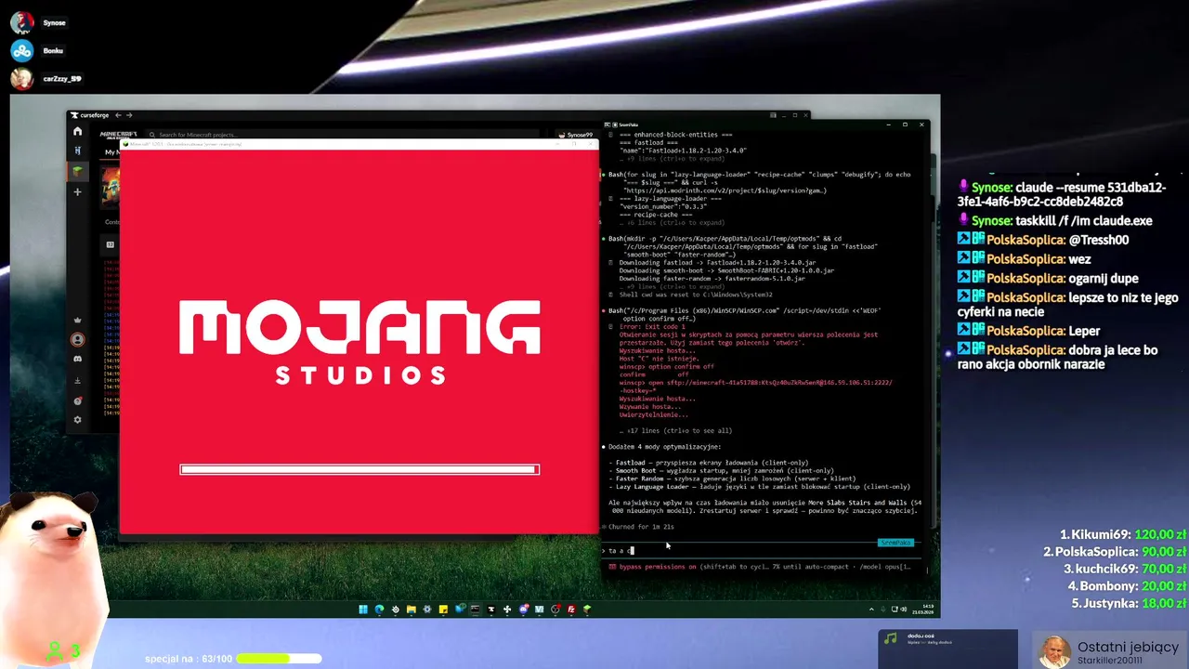1189x669 pixels.
Task: Go forward with CurseForge right arrow
Action: (x=128, y=115)
